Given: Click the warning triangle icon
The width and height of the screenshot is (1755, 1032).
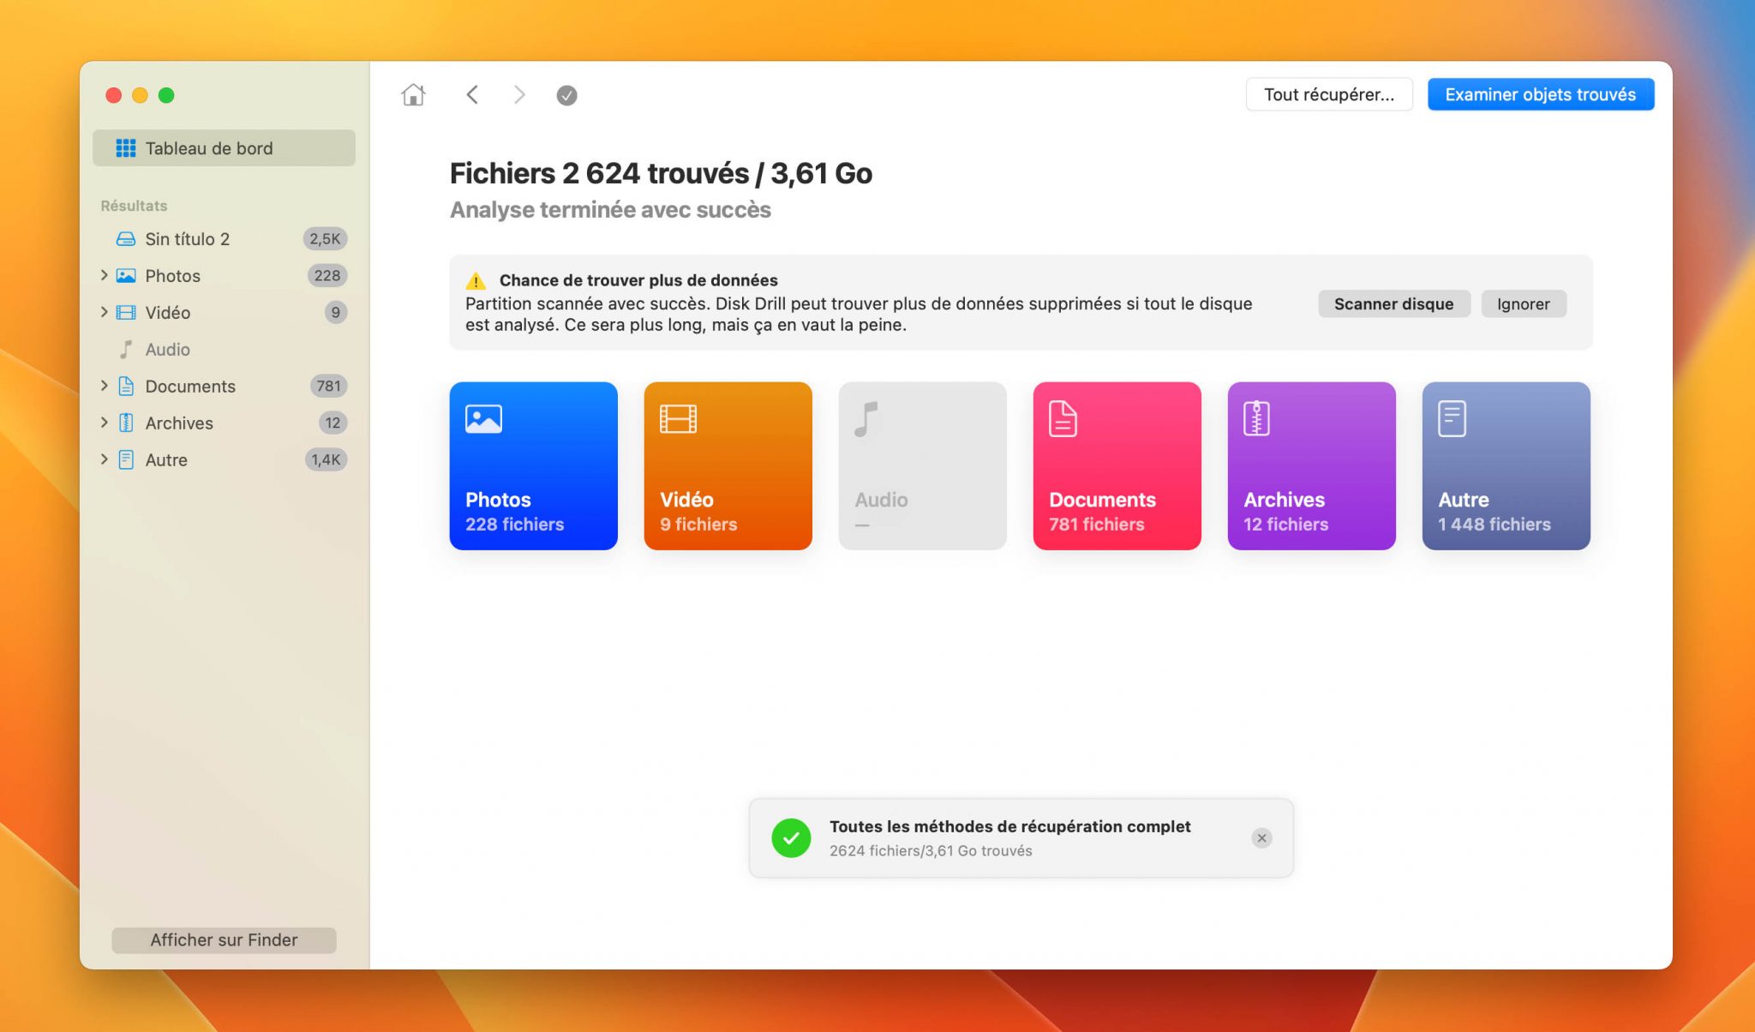Looking at the screenshot, I should click(476, 281).
